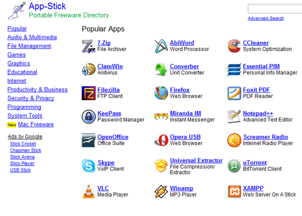Click the Universal Extractor box icon

coord(161,166)
